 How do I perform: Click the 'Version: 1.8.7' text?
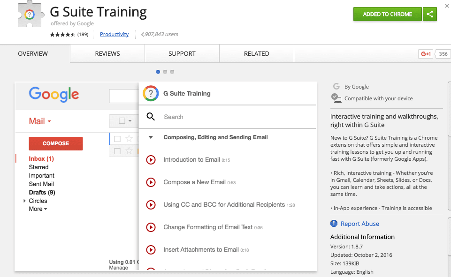point(346,247)
